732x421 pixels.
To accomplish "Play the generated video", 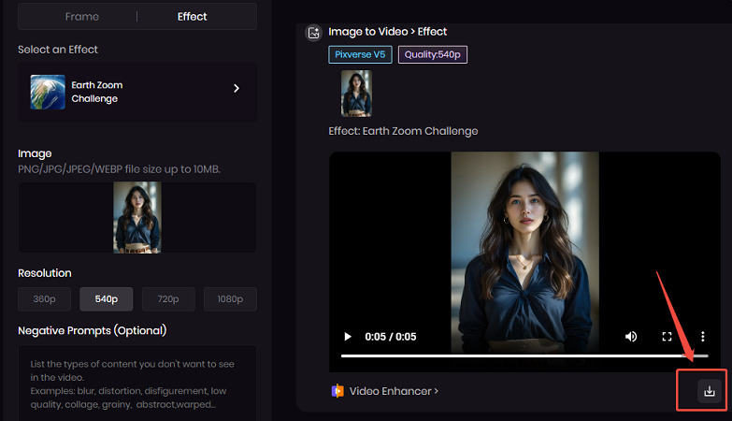I will 348,337.
